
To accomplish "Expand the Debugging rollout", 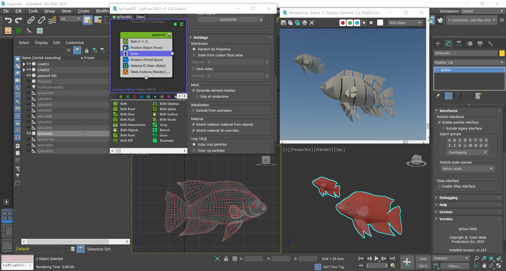I will tap(448, 198).
